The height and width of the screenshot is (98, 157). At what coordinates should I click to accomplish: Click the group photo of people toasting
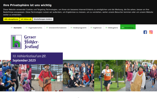tap(78, 76)
